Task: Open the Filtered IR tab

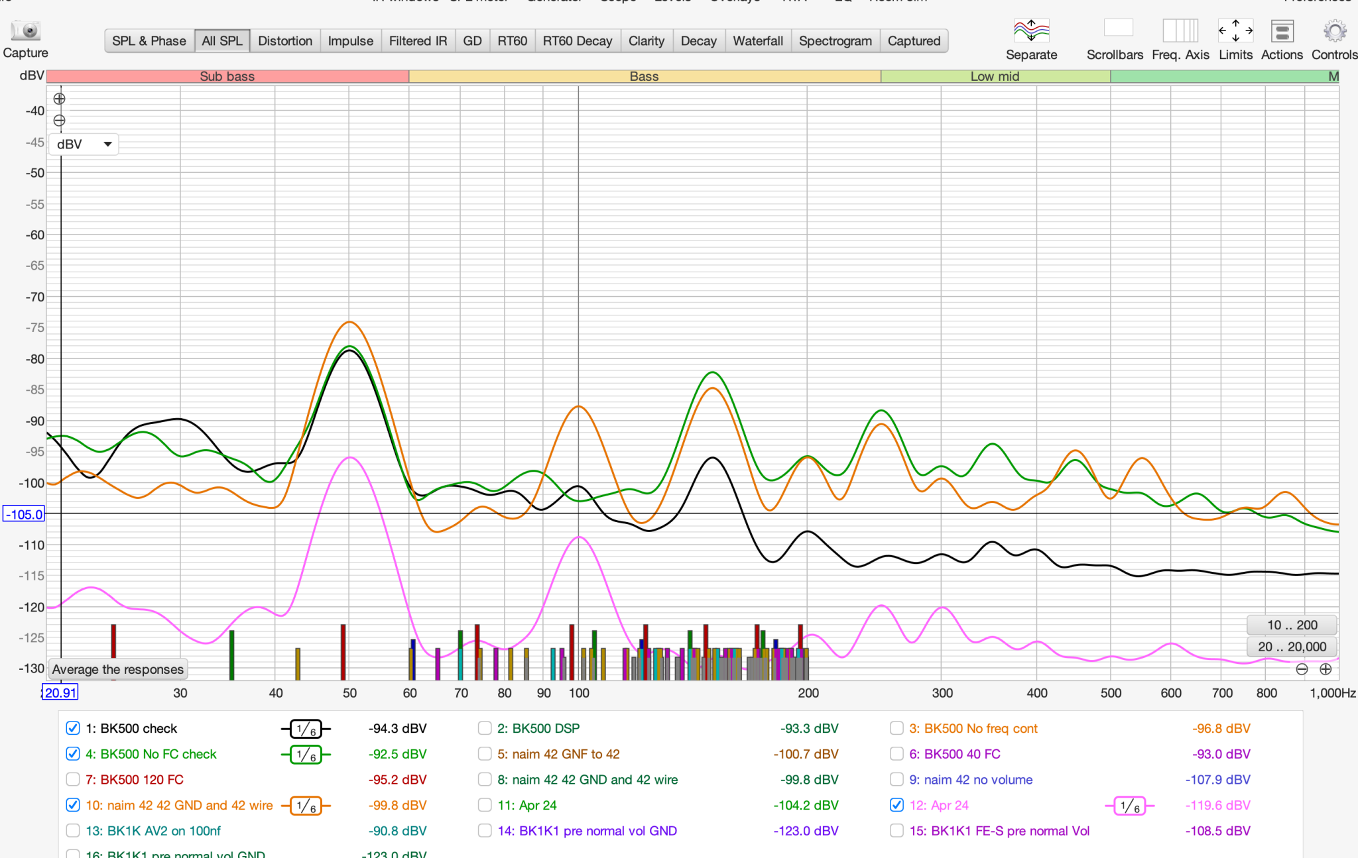Action: (418, 41)
